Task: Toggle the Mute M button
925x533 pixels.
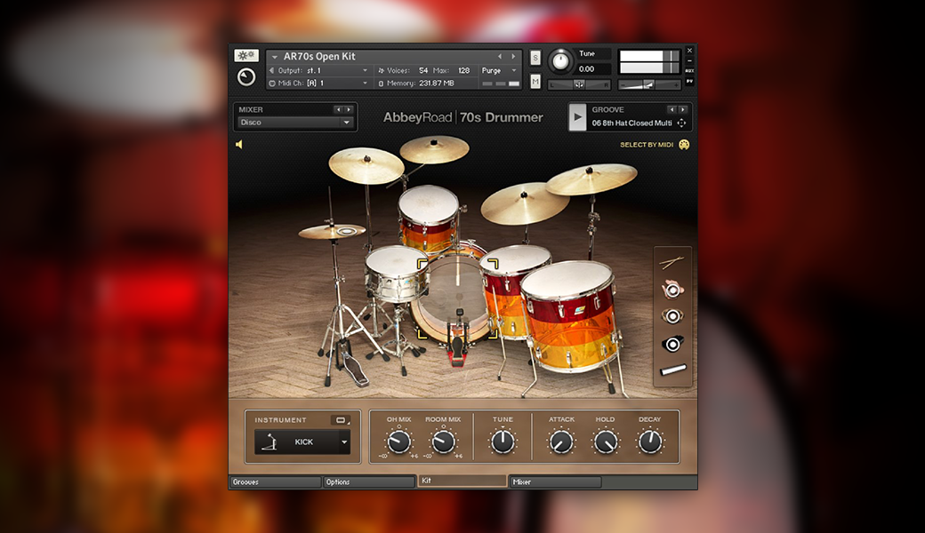Action: click(x=535, y=81)
